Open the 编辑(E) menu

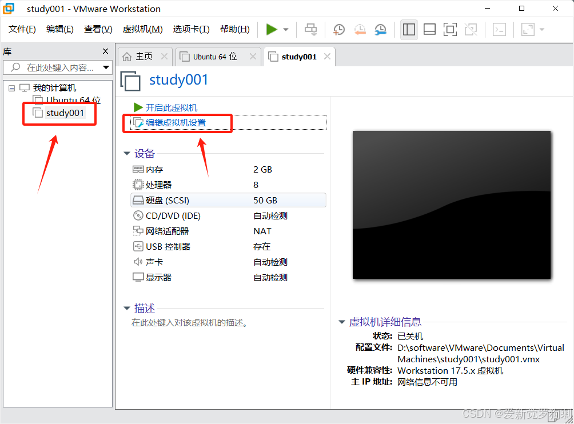59,29
